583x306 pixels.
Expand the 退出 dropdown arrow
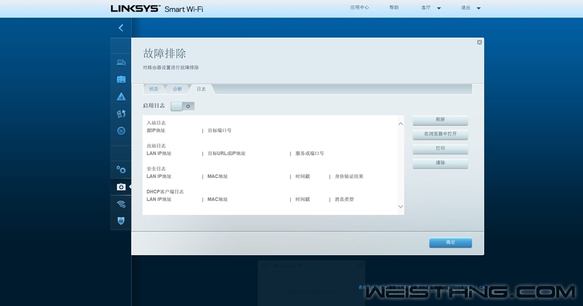tap(478, 8)
